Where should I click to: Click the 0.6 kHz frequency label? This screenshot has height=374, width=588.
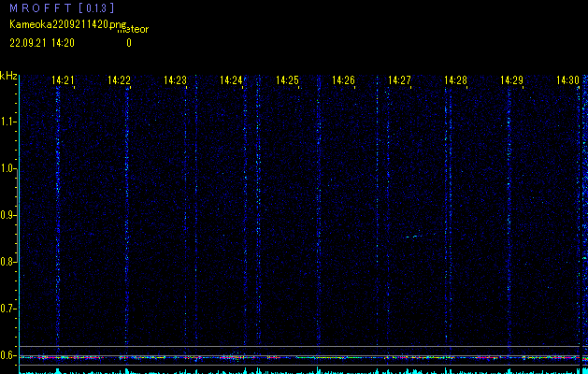coord(8,355)
